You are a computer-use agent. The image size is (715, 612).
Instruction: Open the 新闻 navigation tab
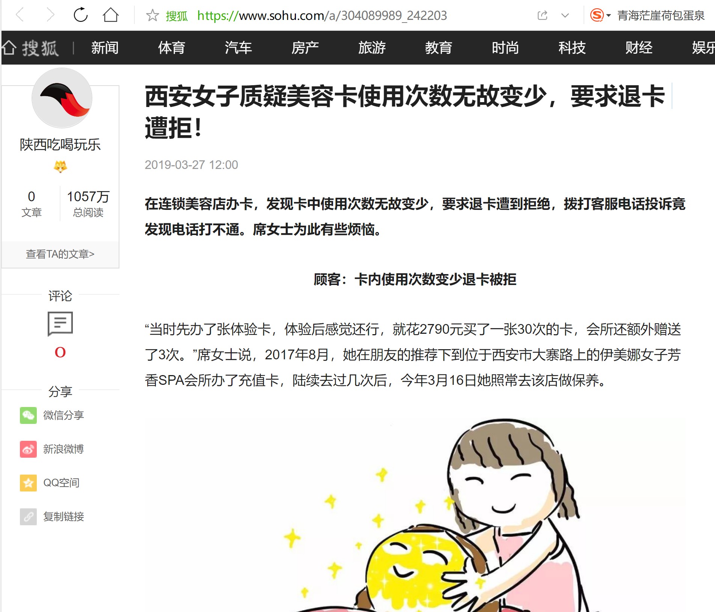pyautogui.click(x=105, y=48)
